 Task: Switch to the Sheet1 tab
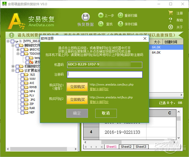112,147
